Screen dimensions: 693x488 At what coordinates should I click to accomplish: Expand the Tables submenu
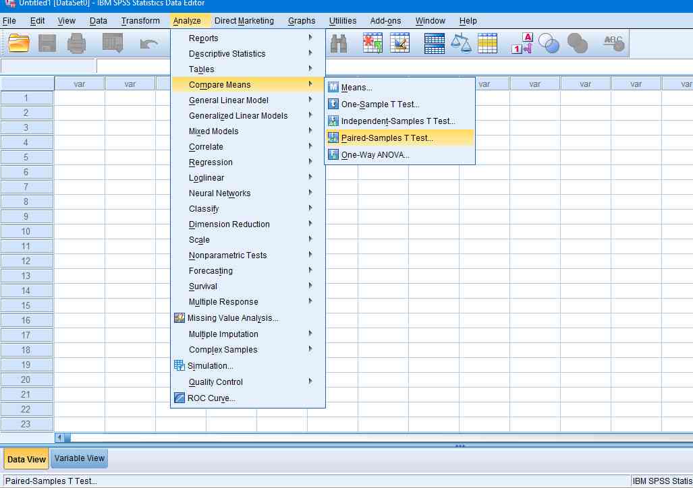point(248,69)
